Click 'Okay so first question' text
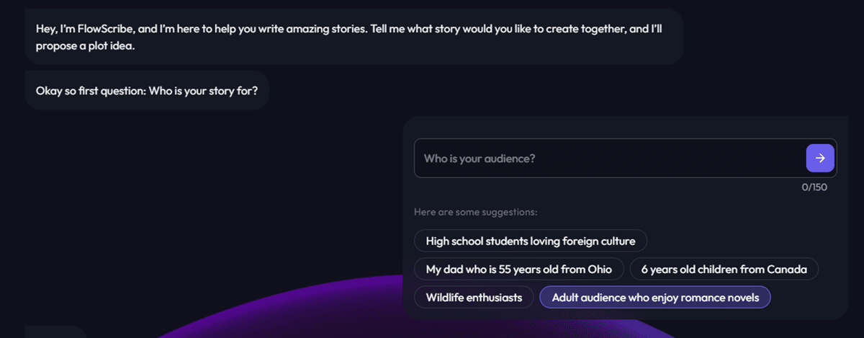The width and height of the screenshot is (864, 338). [x=91, y=91]
